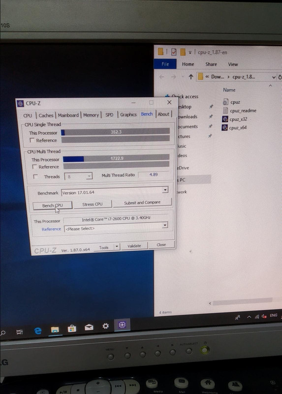Viewport: 282px width, 394px height.
Task: Select the Bench tab
Action: pos(147,114)
